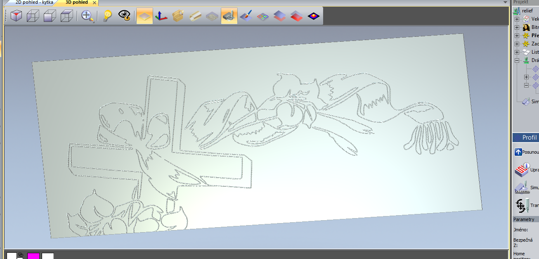539x259 pixels.
Task: Click the rainbow diamond colour map icon
Action: (263, 16)
